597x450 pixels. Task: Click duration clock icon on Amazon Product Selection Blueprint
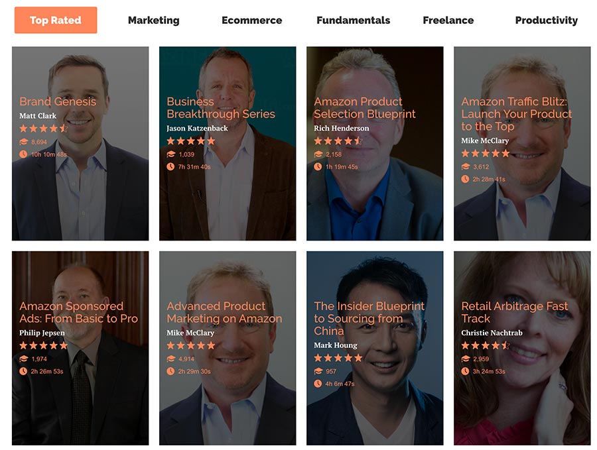[x=318, y=166]
